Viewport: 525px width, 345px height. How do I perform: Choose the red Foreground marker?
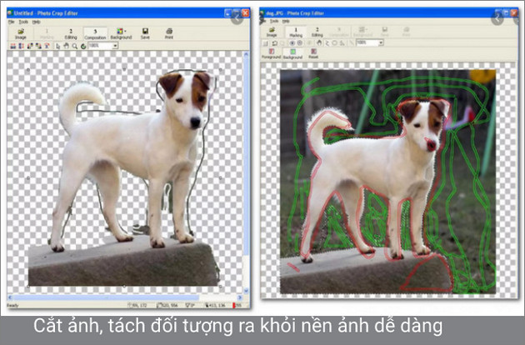click(x=271, y=53)
